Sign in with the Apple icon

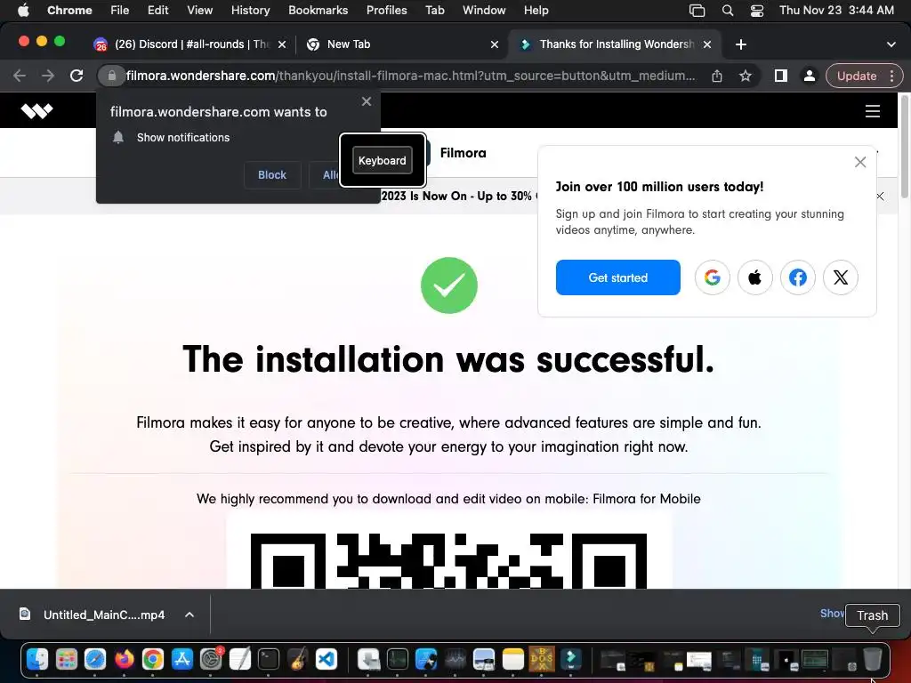click(754, 277)
